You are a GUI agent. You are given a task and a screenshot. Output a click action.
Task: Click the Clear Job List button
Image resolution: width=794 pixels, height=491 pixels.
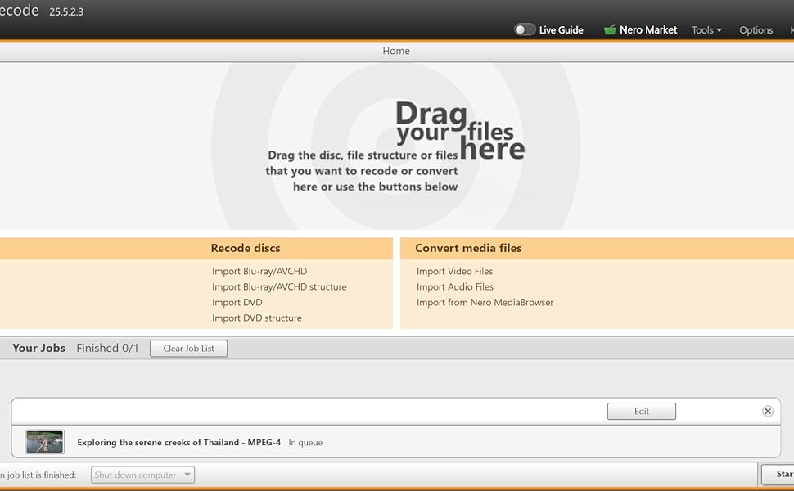(188, 349)
